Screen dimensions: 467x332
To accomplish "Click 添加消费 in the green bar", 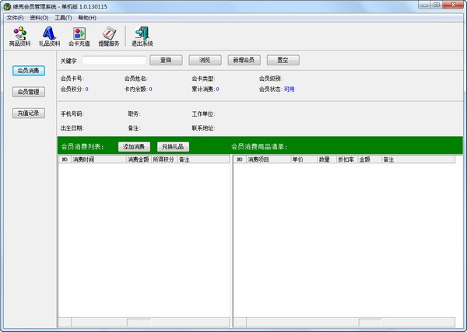I will click(x=135, y=146).
